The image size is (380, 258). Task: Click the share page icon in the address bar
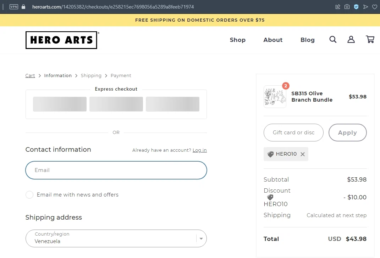tap(338, 7)
